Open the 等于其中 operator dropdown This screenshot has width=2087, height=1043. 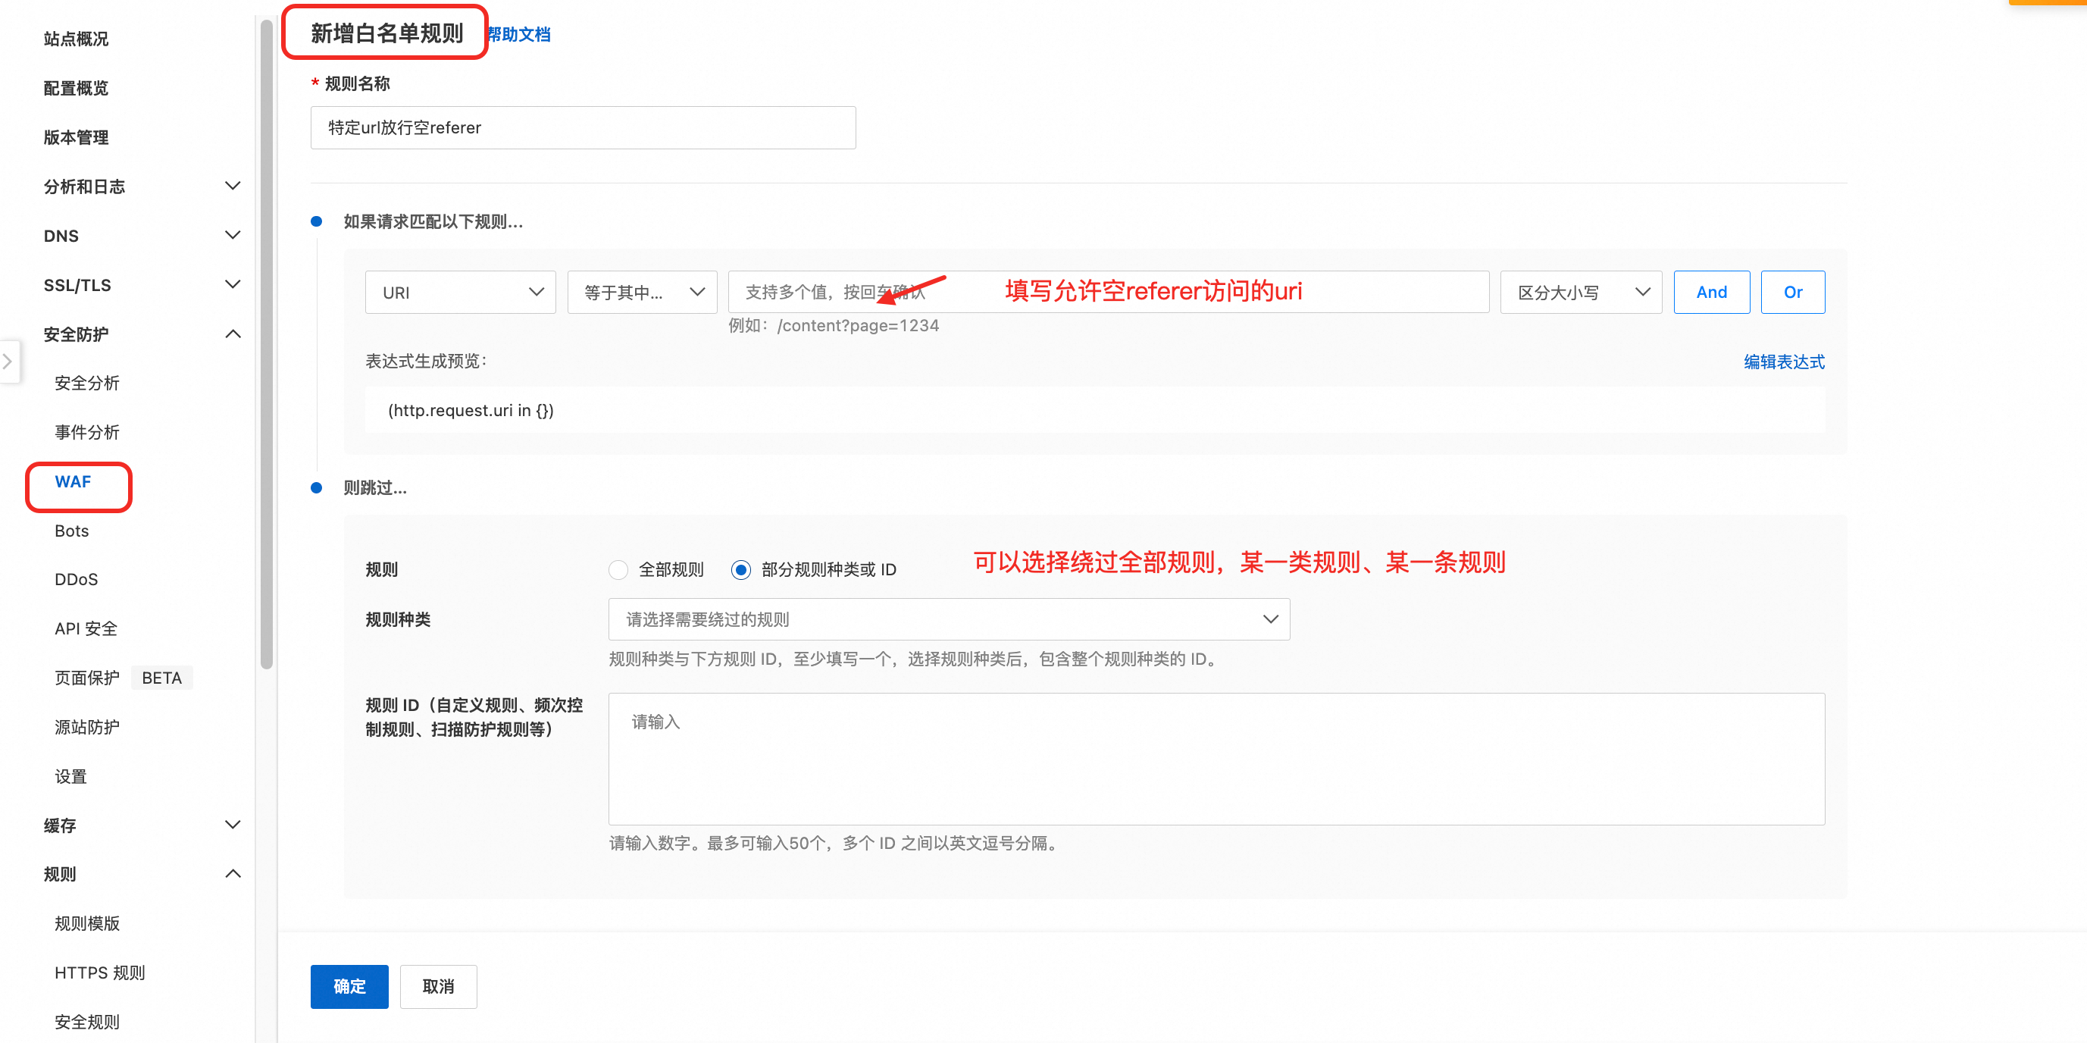pos(642,293)
